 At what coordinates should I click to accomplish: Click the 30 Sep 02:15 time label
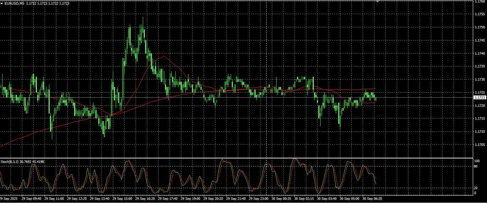point(304,199)
